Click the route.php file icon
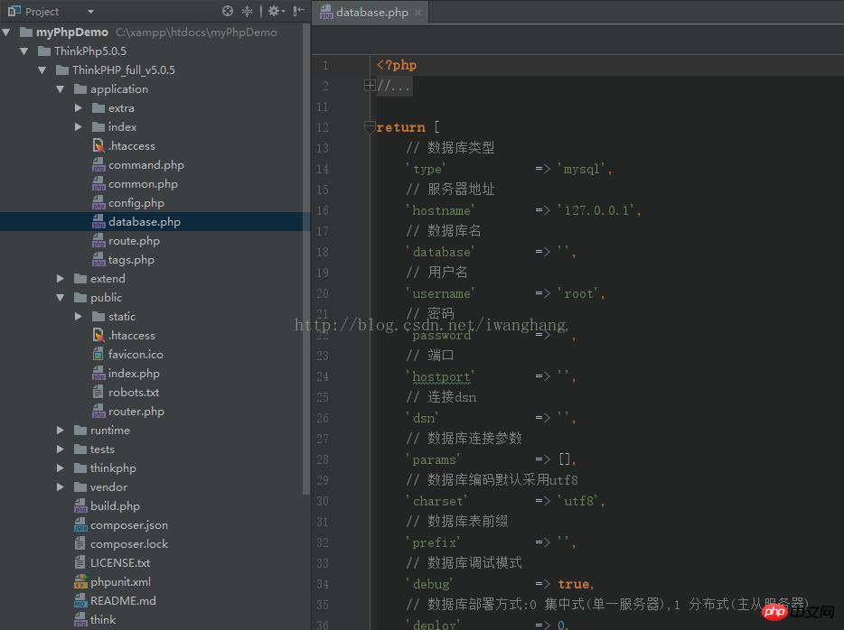 point(98,241)
